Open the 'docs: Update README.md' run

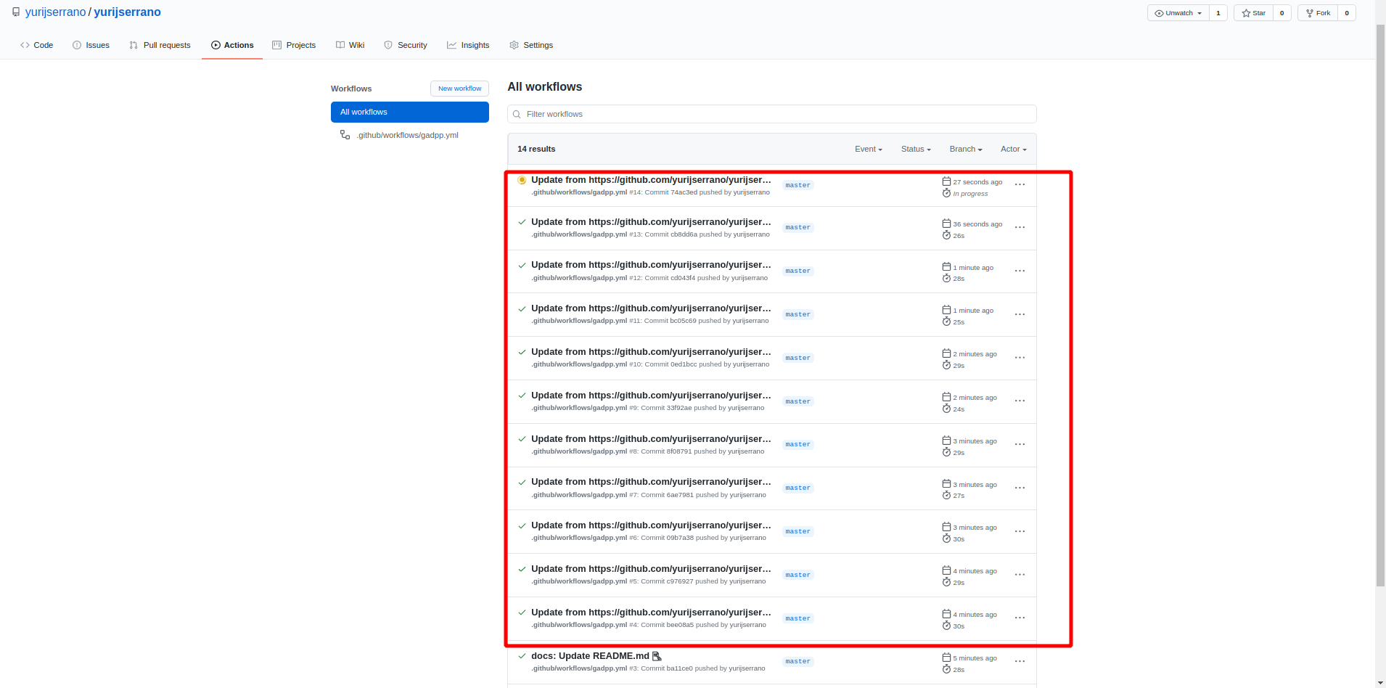pos(590,656)
